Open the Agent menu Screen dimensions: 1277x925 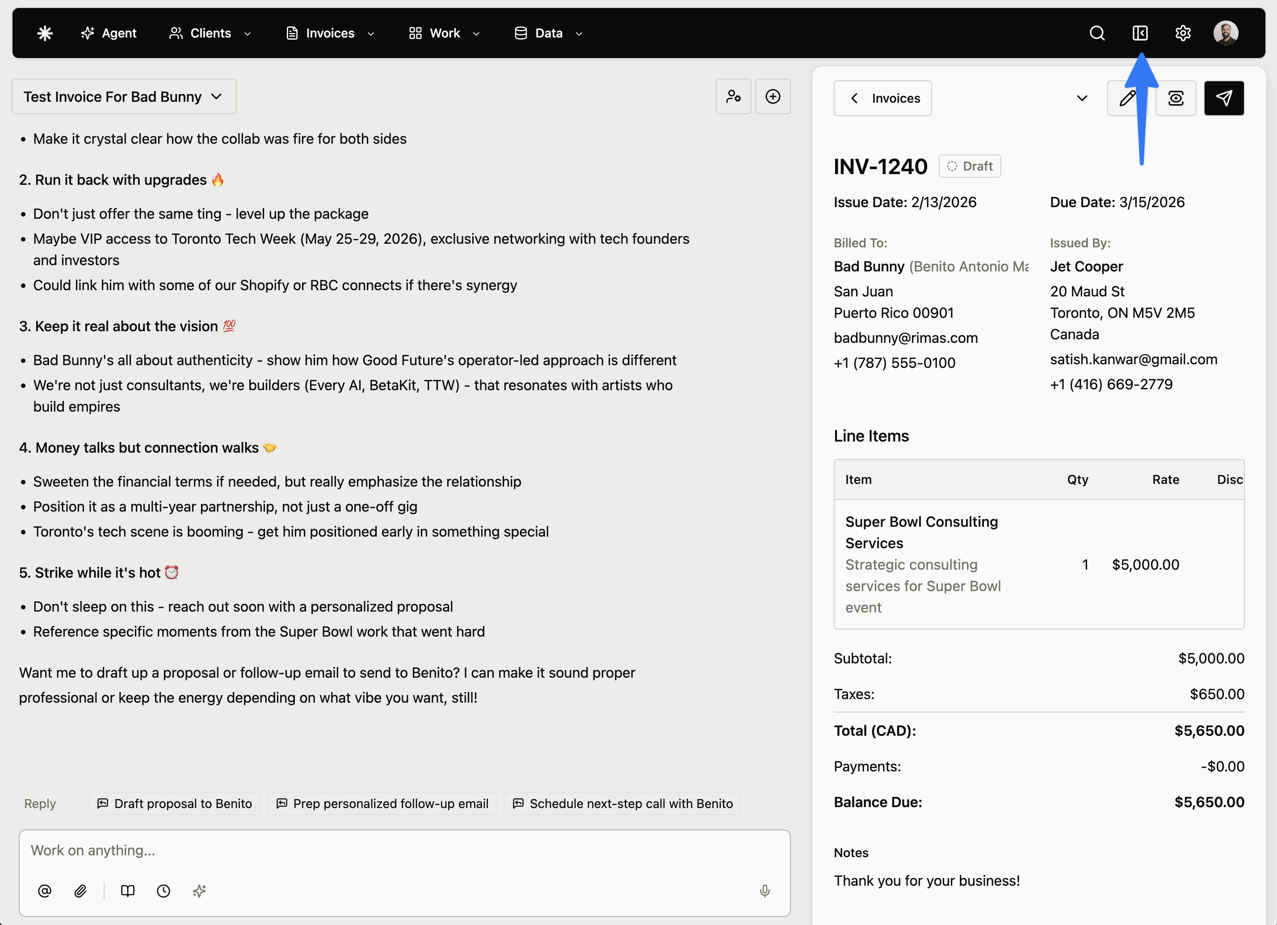click(109, 33)
